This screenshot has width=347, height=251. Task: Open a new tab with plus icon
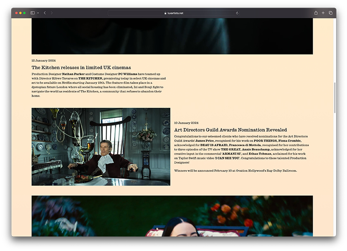(323, 13)
